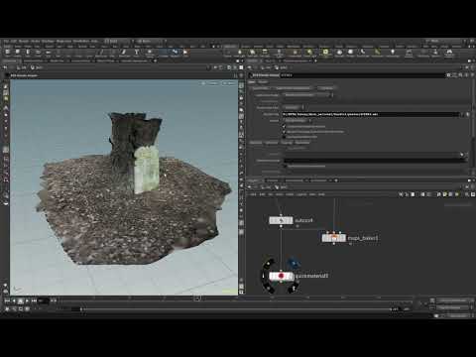Add a Spot Light from the lights shelf
Image resolution: width=476 pixels, height=357 pixels.
pyautogui.click(x=252, y=53)
